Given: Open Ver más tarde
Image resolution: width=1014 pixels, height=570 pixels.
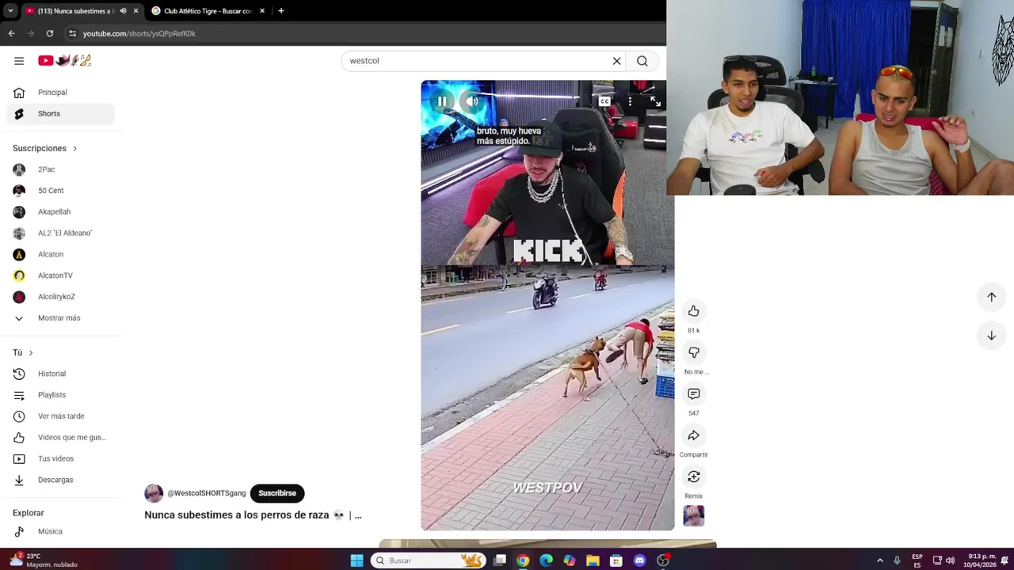Looking at the screenshot, I should pos(60,416).
